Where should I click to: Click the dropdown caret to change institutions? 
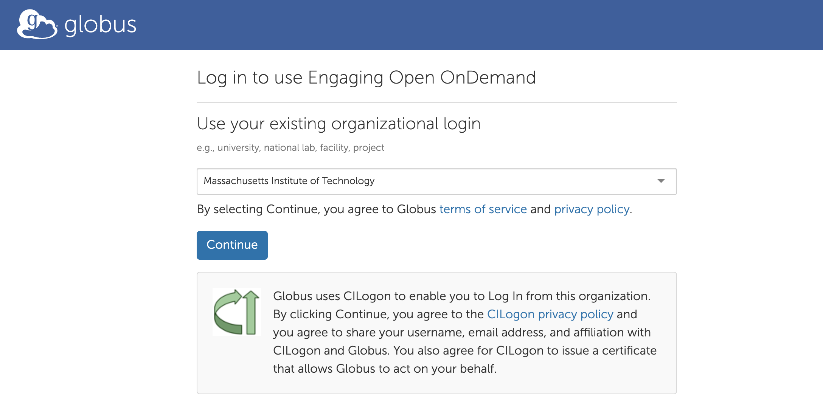coord(660,181)
